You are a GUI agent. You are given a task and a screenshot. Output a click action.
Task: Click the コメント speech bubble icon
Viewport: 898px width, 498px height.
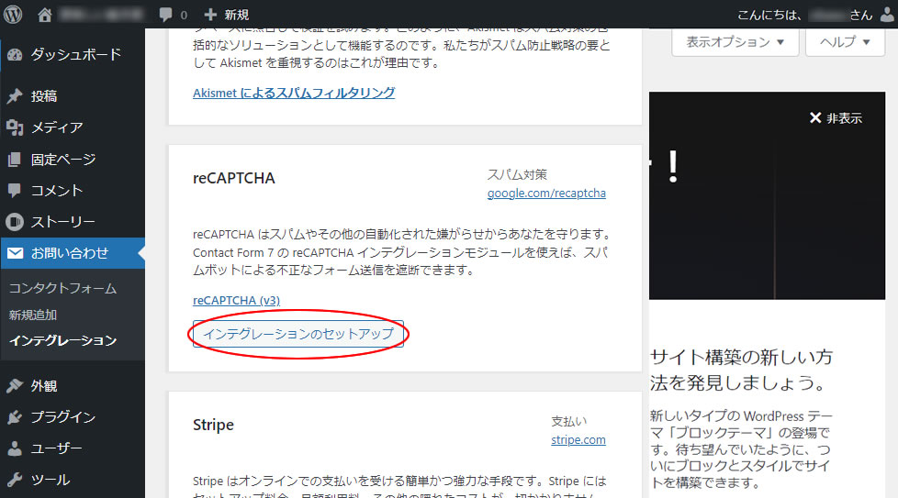(x=15, y=191)
